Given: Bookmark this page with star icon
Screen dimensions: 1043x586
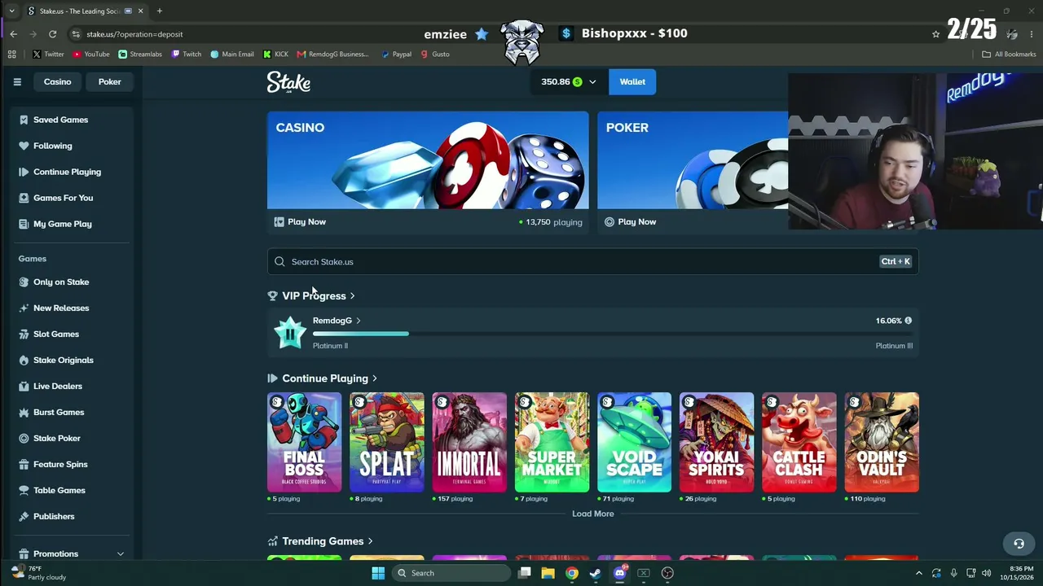Looking at the screenshot, I should point(935,34).
